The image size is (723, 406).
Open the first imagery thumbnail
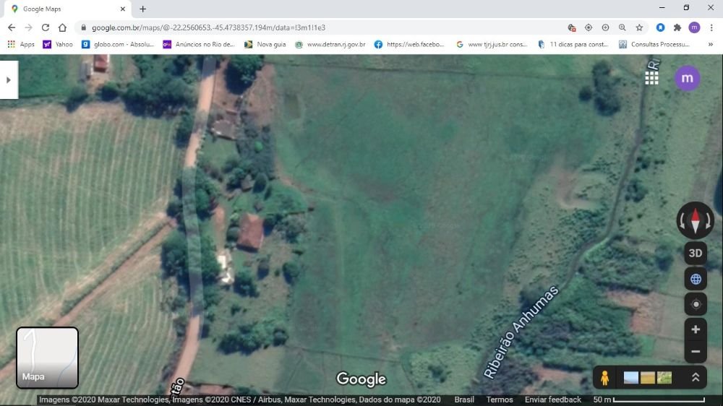pyautogui.click(x=630, y=378)
